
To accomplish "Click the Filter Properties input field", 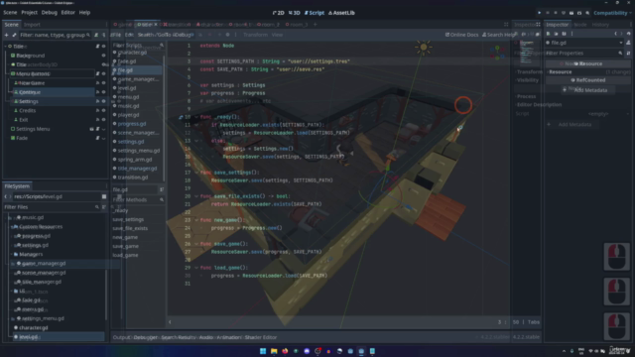I will [583, 53].
